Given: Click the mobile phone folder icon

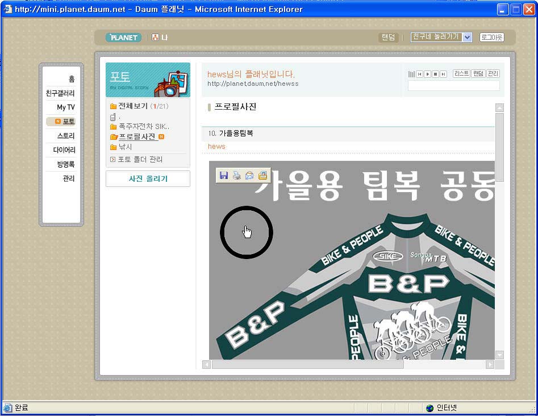Looking at the screenshot, I should point(113,117).
